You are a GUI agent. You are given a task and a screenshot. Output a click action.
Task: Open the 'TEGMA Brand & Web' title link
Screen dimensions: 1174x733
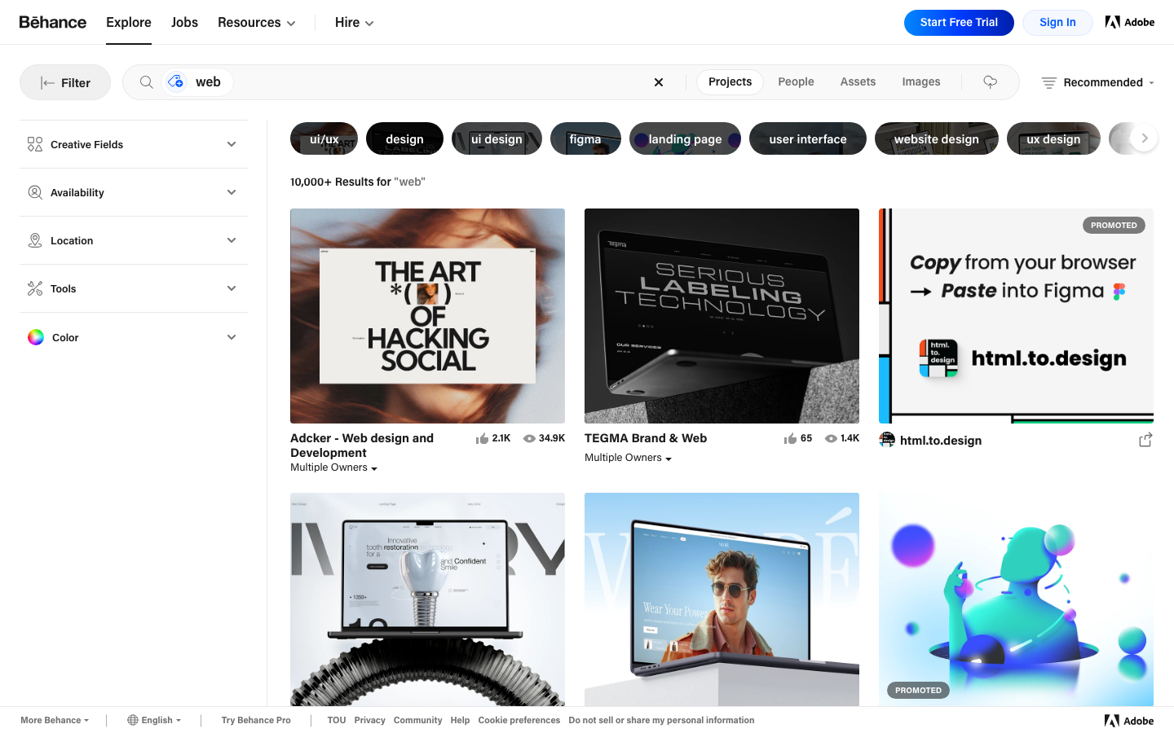[x=646, y=438]
